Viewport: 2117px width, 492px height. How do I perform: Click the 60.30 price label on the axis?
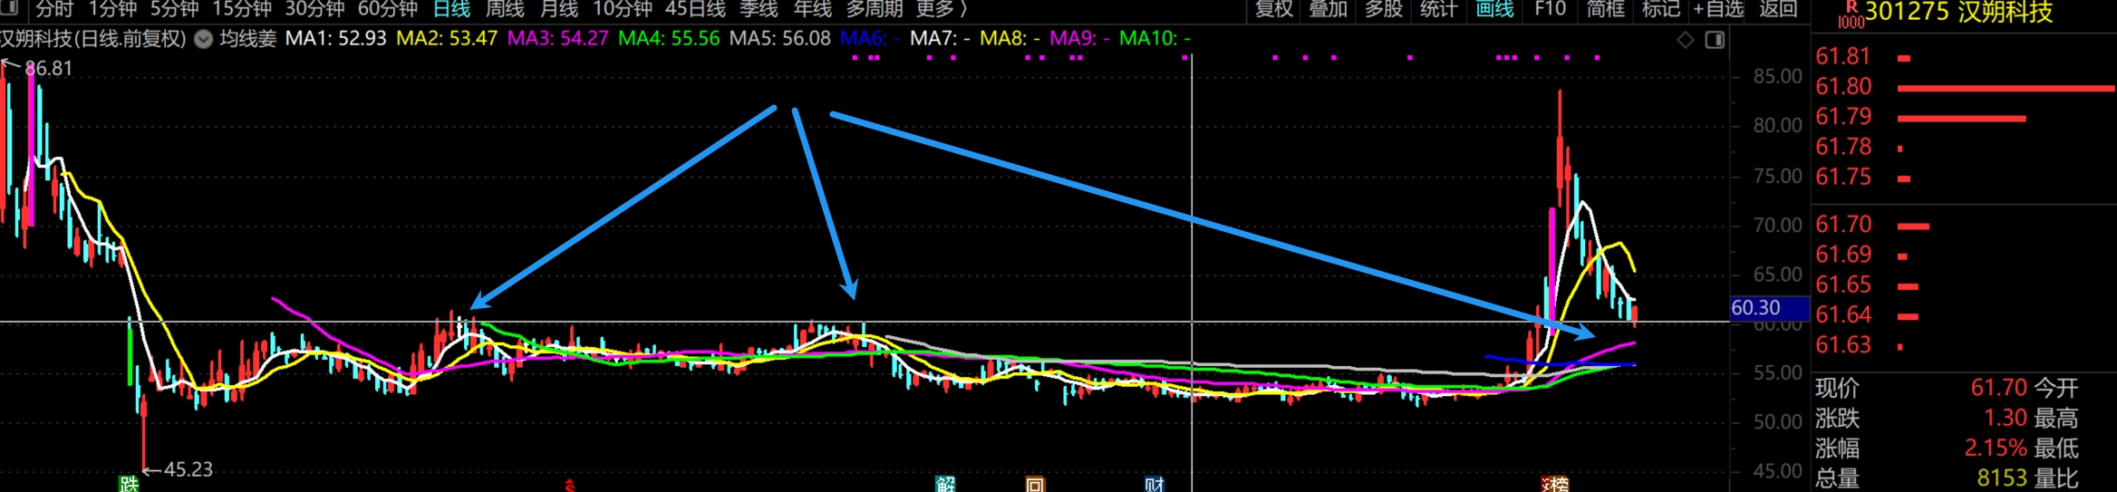pyautogui.click(x=1756, y=308)
